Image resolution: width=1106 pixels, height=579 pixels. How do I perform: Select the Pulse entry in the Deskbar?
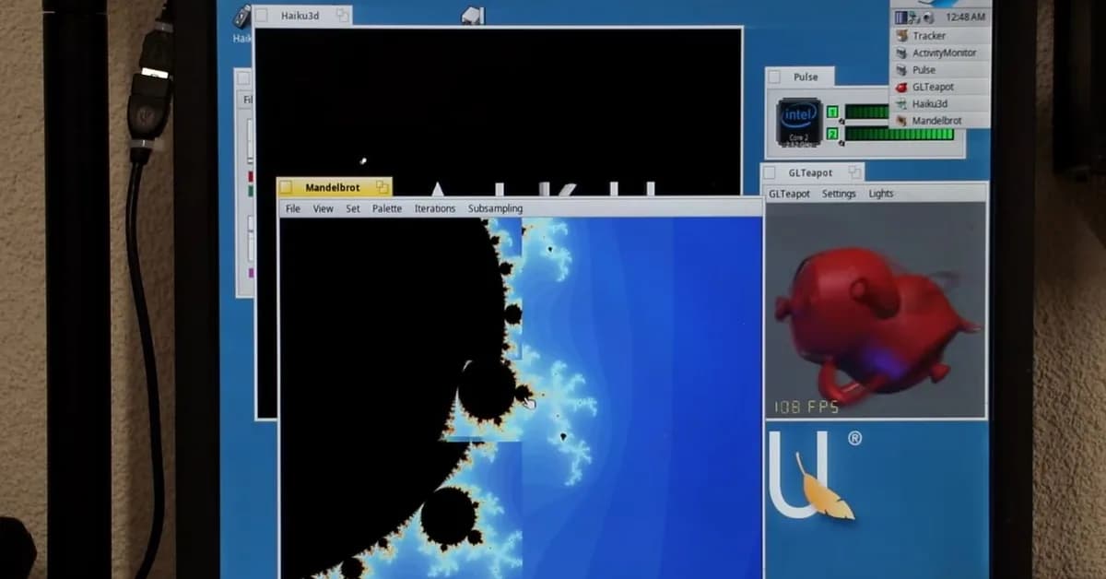point(924,70)
